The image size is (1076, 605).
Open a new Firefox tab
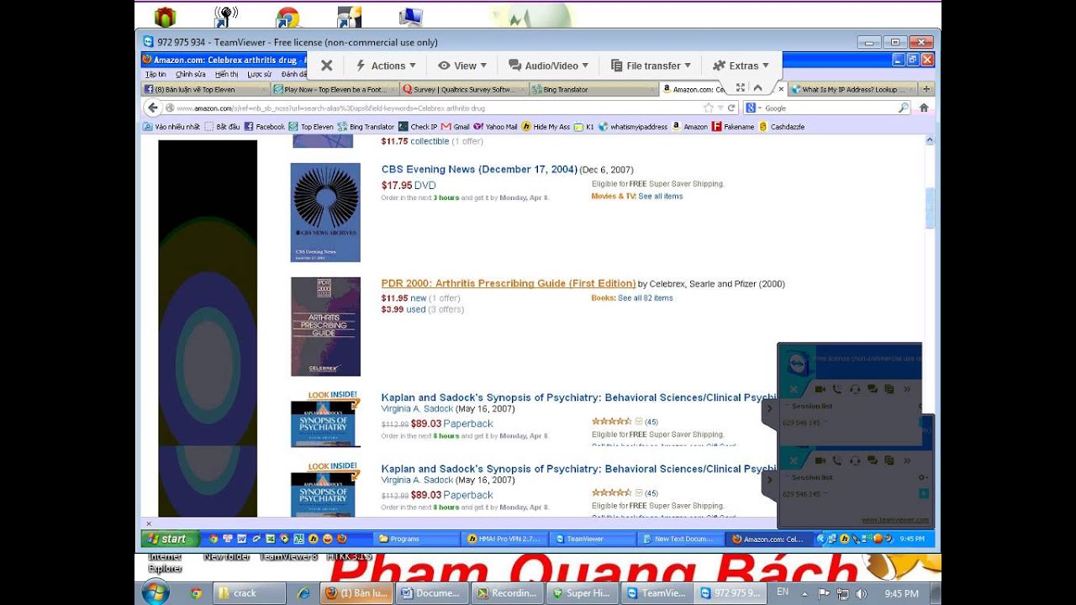[926, 89]
